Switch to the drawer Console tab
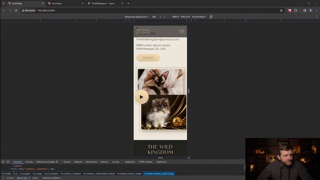The image size is (320, 180). click(10, 178)
